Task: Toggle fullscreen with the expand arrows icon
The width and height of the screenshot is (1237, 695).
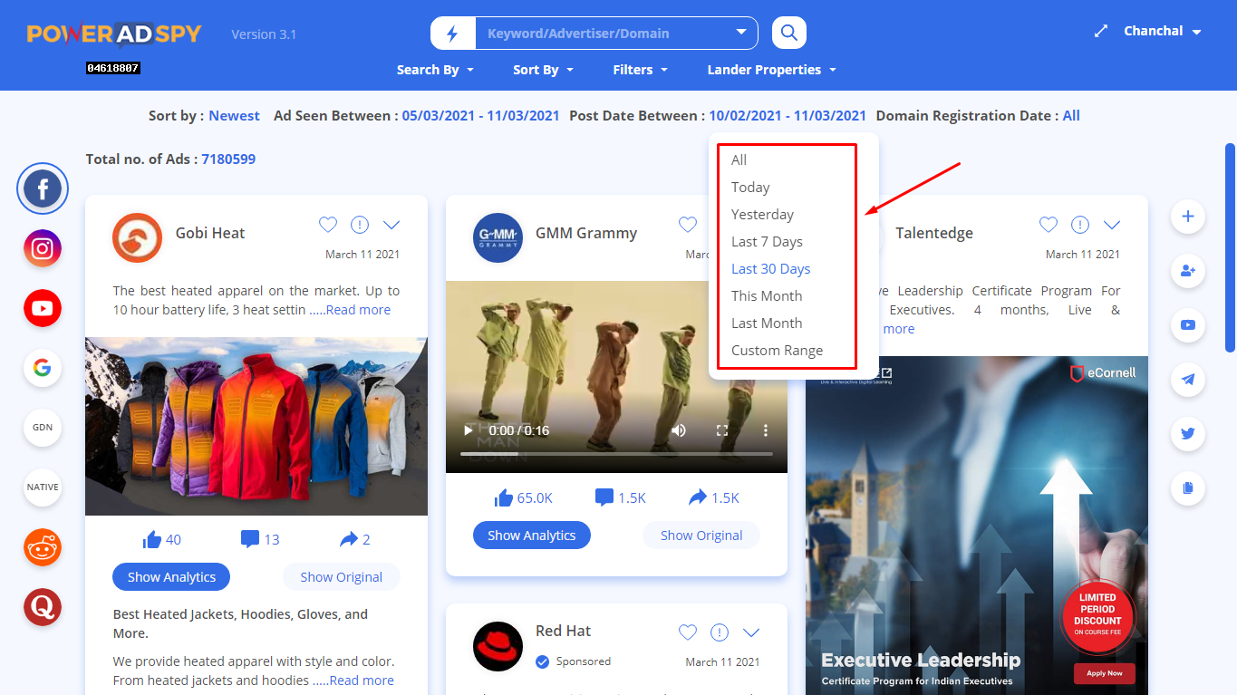Action: click(1101, 31)
